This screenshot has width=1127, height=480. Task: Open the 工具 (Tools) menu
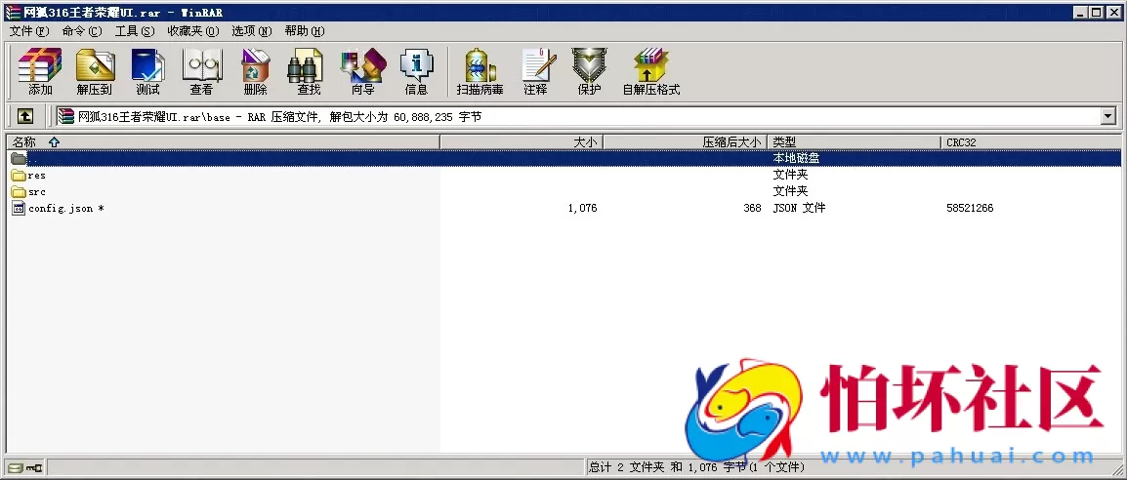[134, 31]
